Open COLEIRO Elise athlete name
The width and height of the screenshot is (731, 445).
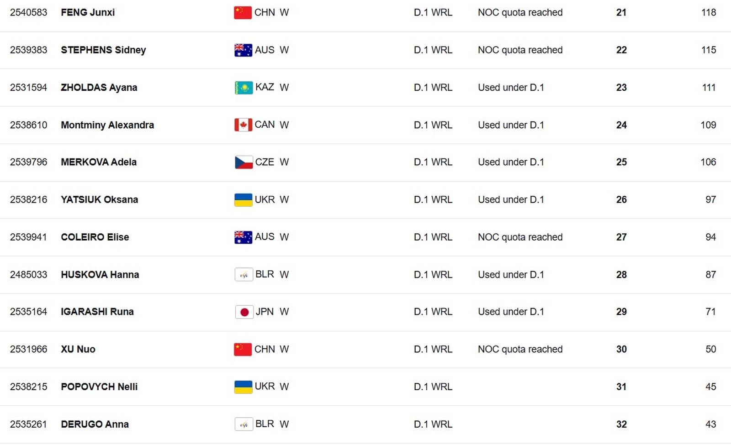tap(95, 237)
